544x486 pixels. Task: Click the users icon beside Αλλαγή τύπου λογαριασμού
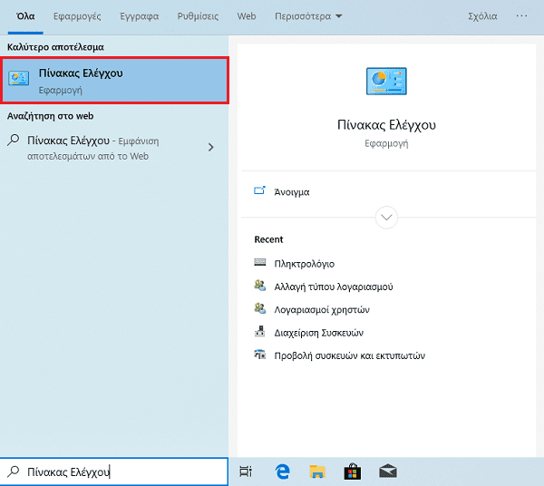pyautogui.click(x=260, y=286)
